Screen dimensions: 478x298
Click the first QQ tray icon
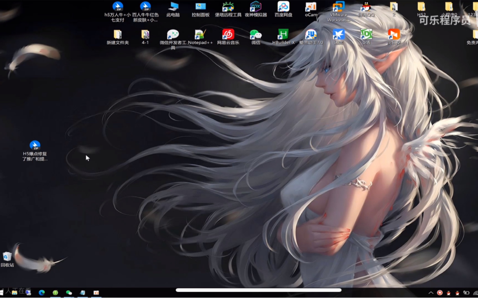[x=448, y=293]
